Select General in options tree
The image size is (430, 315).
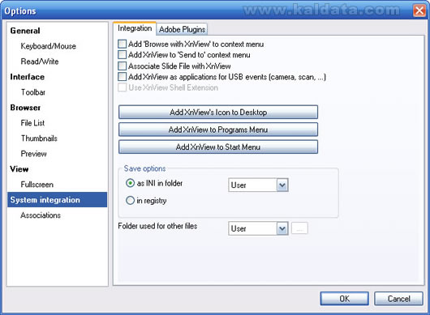(x=25, y=31)
